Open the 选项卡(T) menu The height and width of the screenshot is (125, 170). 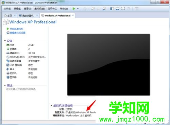52,9
